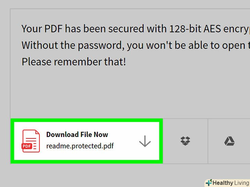Click the gray margin below the download bar
Image resolution: width=250 pixels, height=187 pixels.
[103, 175]
